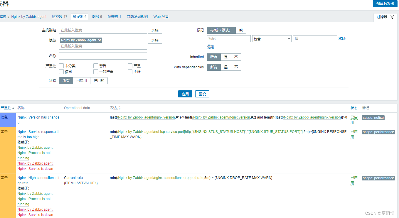This screenshot has height=218, width=399.
Task: Check the 灾难 severity checkbox
Action: click(130, 72)
